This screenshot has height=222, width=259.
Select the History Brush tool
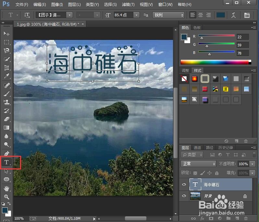click(x=6, y=111)
